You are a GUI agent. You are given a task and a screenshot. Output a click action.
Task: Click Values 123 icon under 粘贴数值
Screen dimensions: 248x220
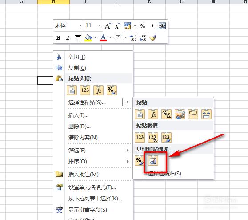140,137
